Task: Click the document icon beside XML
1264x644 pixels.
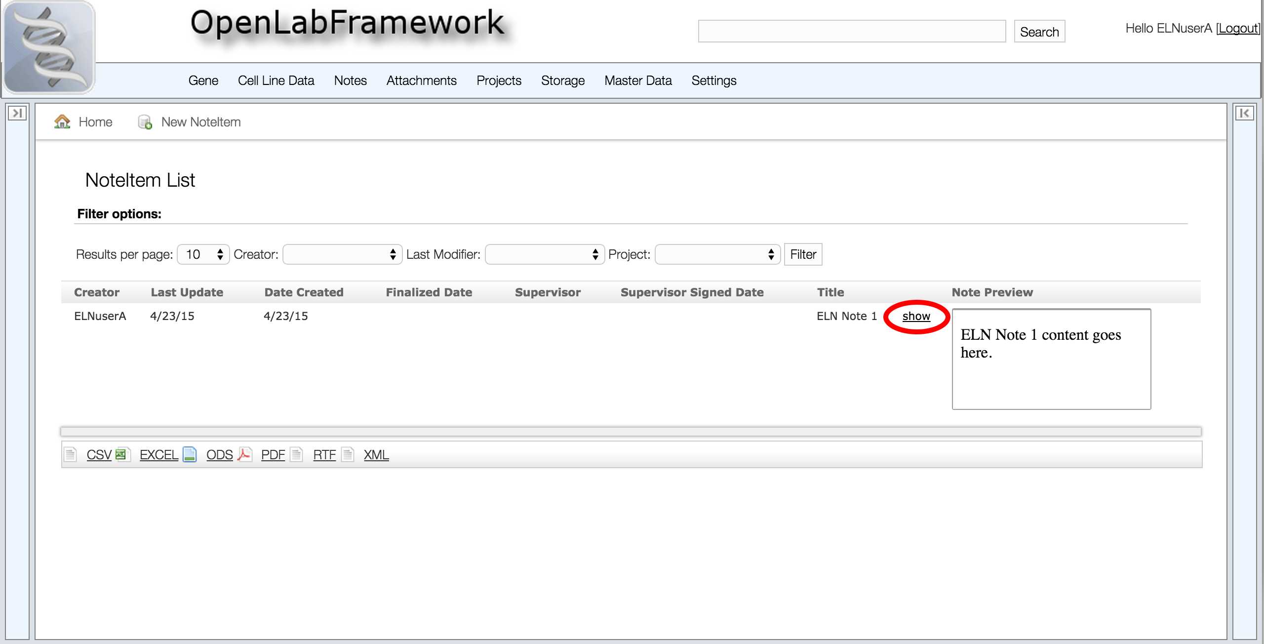Action: pyautogui.click(x=348, y=454)
